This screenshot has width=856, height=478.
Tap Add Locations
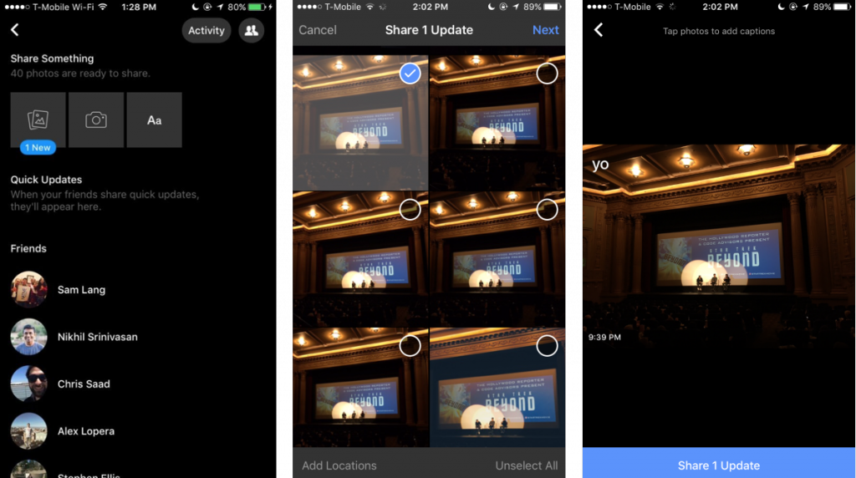pyautogui.click(x=339, y=465)
